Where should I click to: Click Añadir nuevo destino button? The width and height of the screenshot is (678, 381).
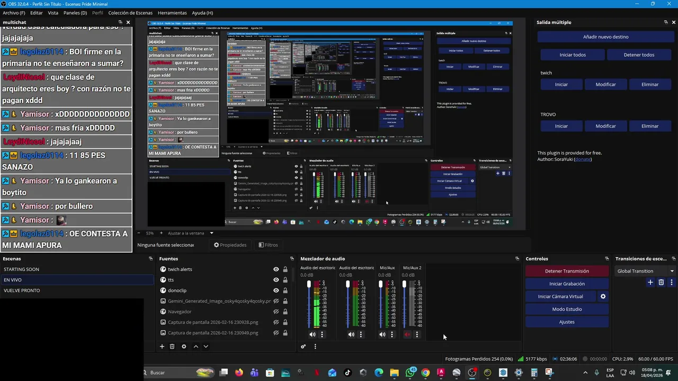pyautogui.click(x=606, y=37)
